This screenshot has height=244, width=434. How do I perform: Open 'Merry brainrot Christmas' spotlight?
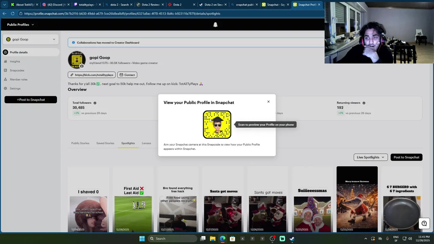tap(357, 199)
